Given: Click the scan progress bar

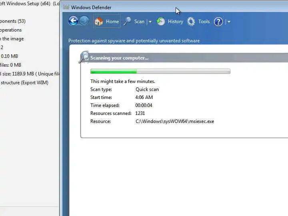Looking at the screenshot, I should (x=160, y=71).
